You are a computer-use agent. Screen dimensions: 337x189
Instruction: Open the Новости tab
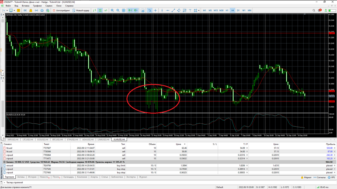44,177
